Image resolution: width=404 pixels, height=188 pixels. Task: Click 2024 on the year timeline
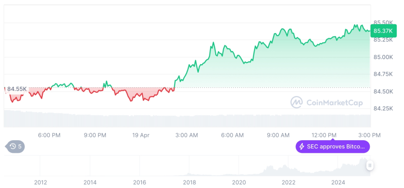click(x=338, y=182)
